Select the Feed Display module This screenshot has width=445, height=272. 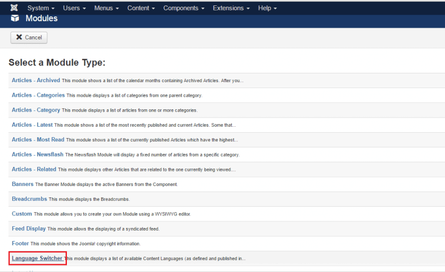[29, 228]
